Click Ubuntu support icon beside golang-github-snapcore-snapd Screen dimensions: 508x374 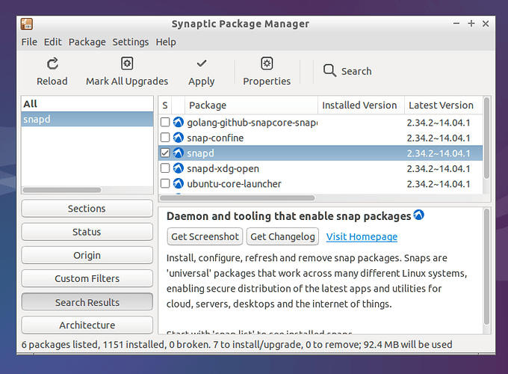click(x=179, y=122)
